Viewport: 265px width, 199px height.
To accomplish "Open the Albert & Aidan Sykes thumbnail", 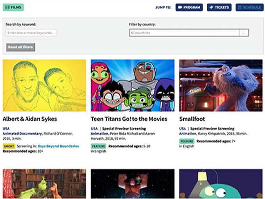I will [44, 86].
